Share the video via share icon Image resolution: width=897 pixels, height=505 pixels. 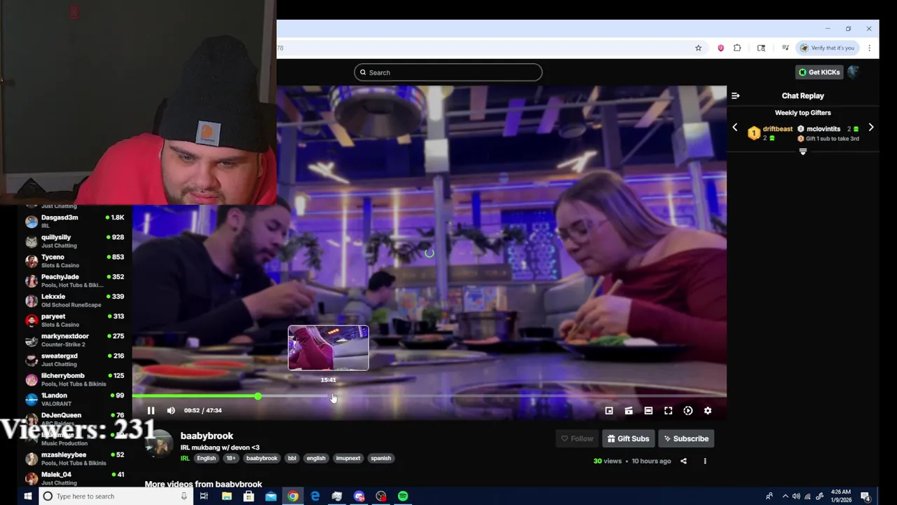pyautogui.click(x=683, y=461)
